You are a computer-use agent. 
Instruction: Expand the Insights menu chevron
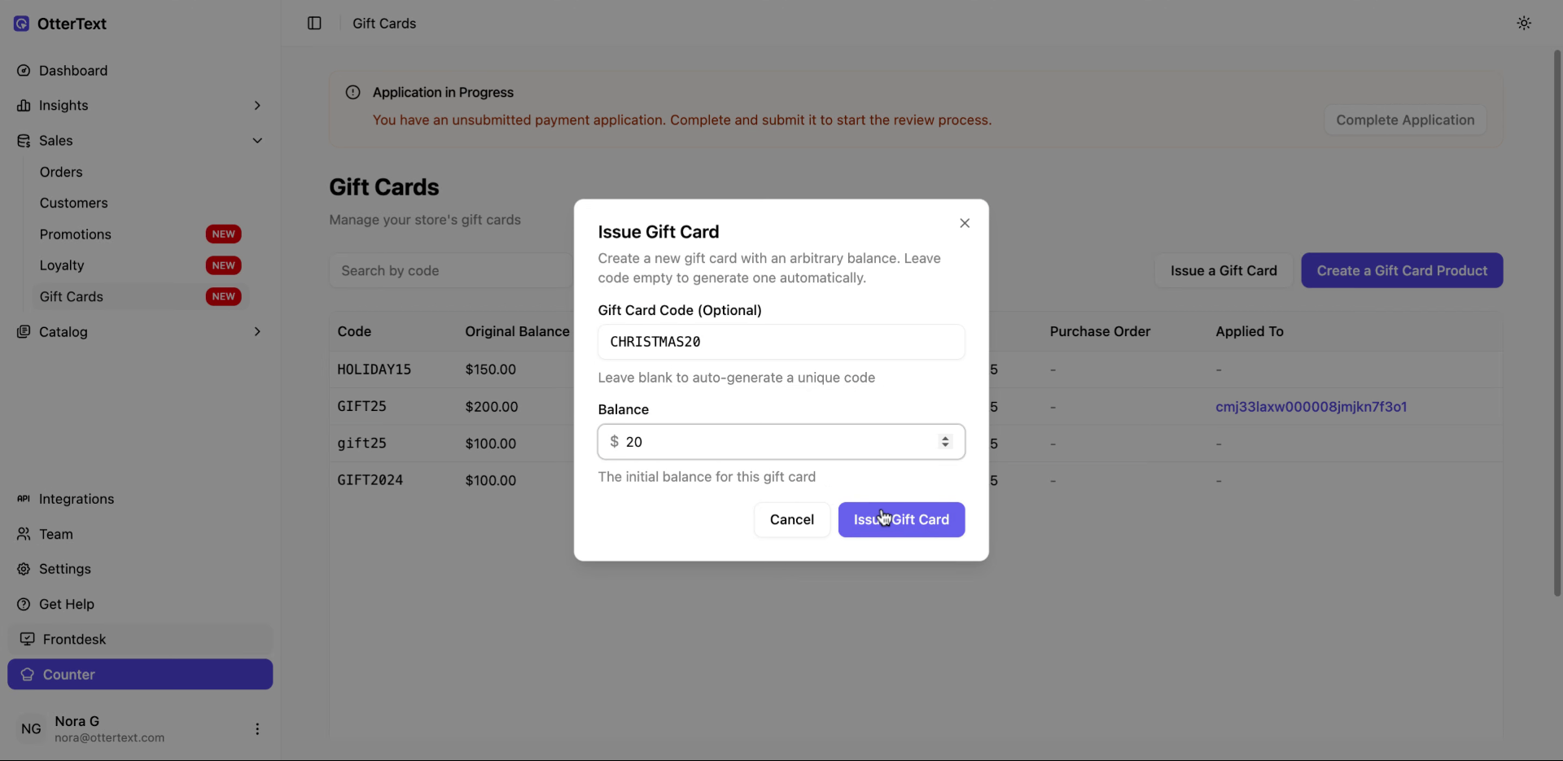[x=257, y=106]
